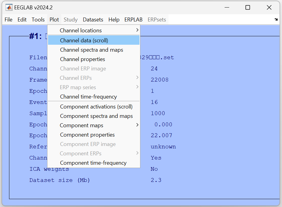Select Channel properties entry

[94, 59]
